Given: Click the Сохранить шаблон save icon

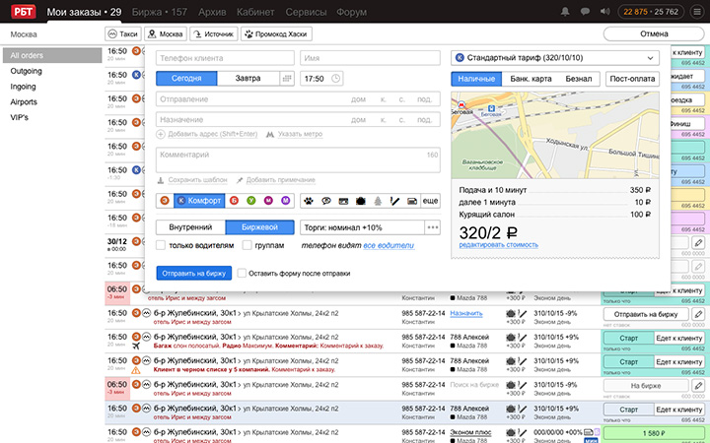Looking at the screenshot, I should [x=161, y=180].
